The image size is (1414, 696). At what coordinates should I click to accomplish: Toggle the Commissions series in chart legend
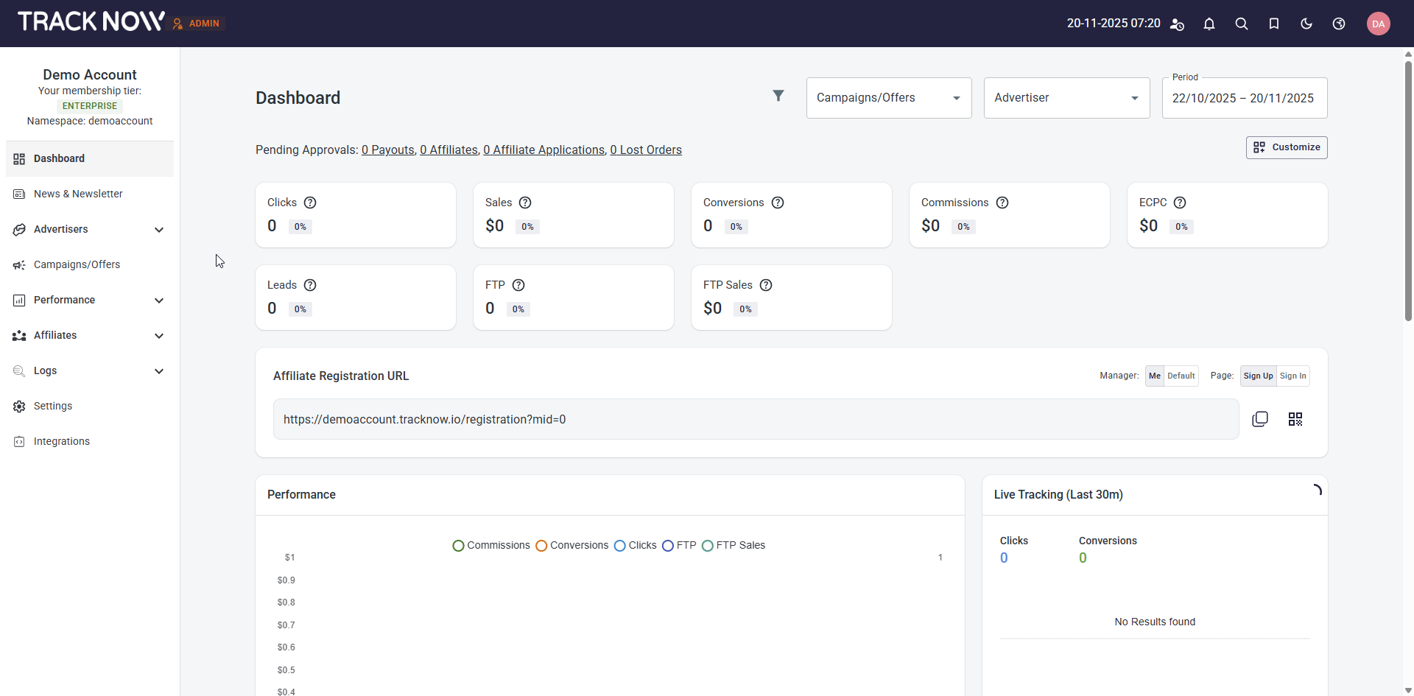(491, 545)
